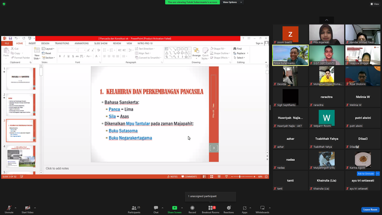Click the green encryption shield icon

[4, 4]
